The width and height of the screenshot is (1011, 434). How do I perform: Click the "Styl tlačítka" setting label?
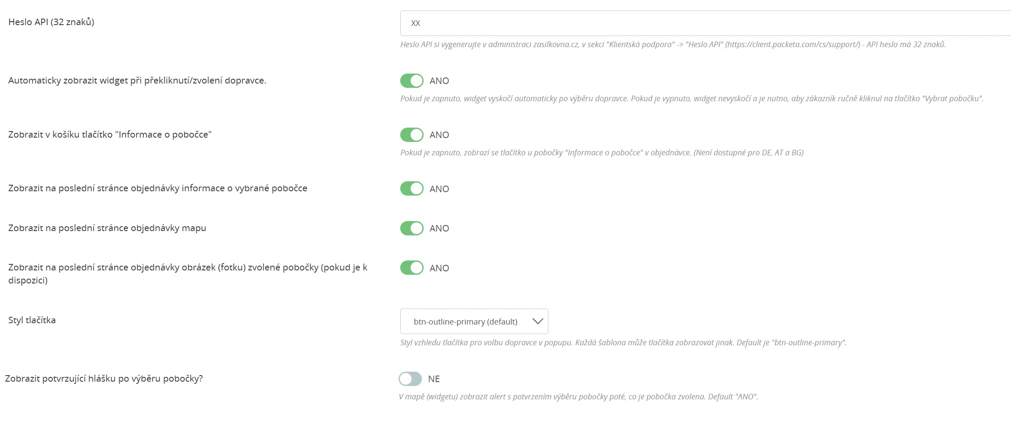(x=32, y=320)
